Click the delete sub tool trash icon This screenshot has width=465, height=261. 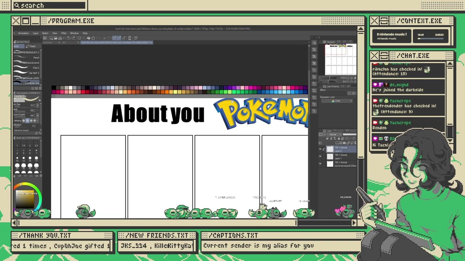coord(40,88)
